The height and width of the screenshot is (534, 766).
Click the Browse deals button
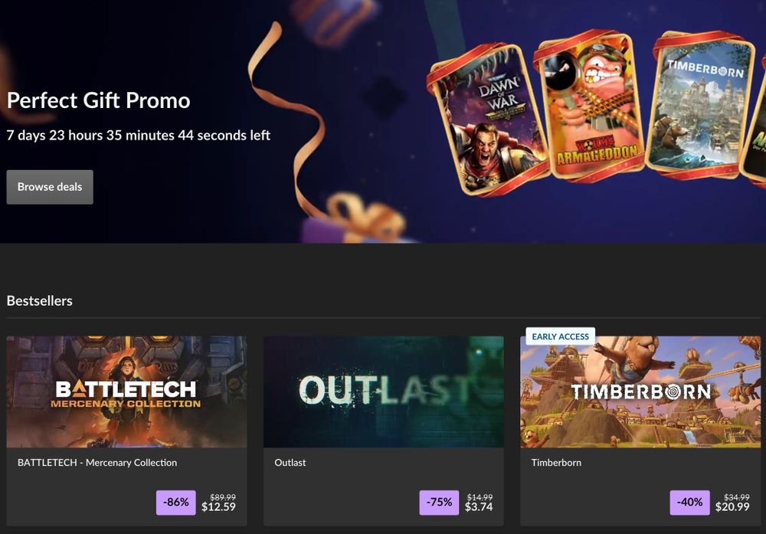click(50, 187)
